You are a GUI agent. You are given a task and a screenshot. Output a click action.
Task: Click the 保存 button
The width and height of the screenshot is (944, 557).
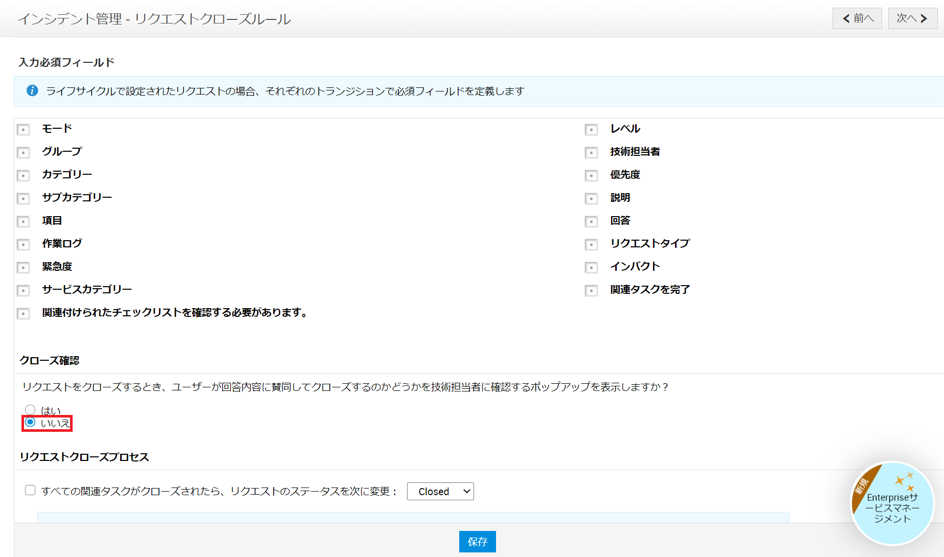477,542
